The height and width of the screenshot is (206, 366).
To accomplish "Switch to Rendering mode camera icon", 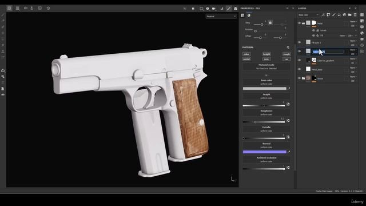I will 236,9.
